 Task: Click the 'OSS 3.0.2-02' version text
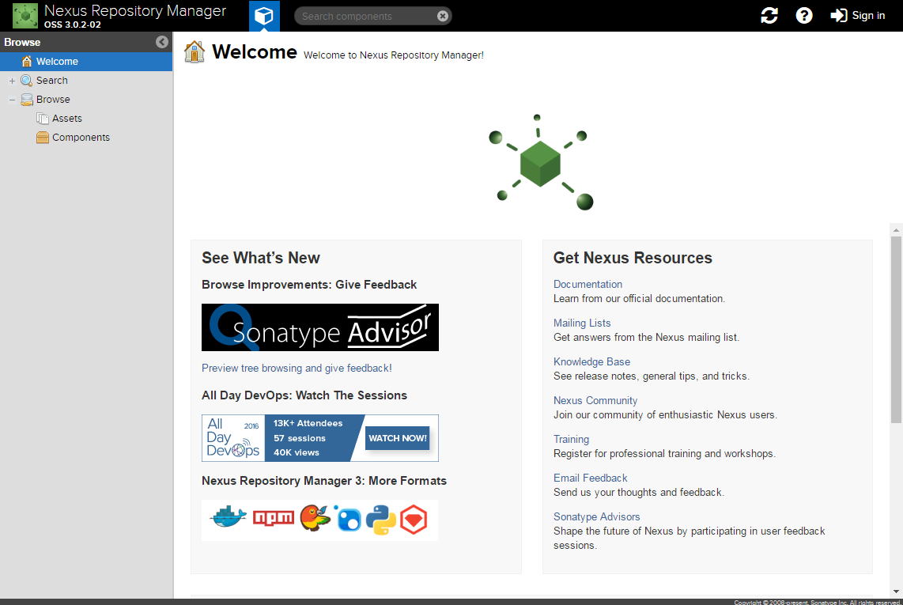point(73,25)
